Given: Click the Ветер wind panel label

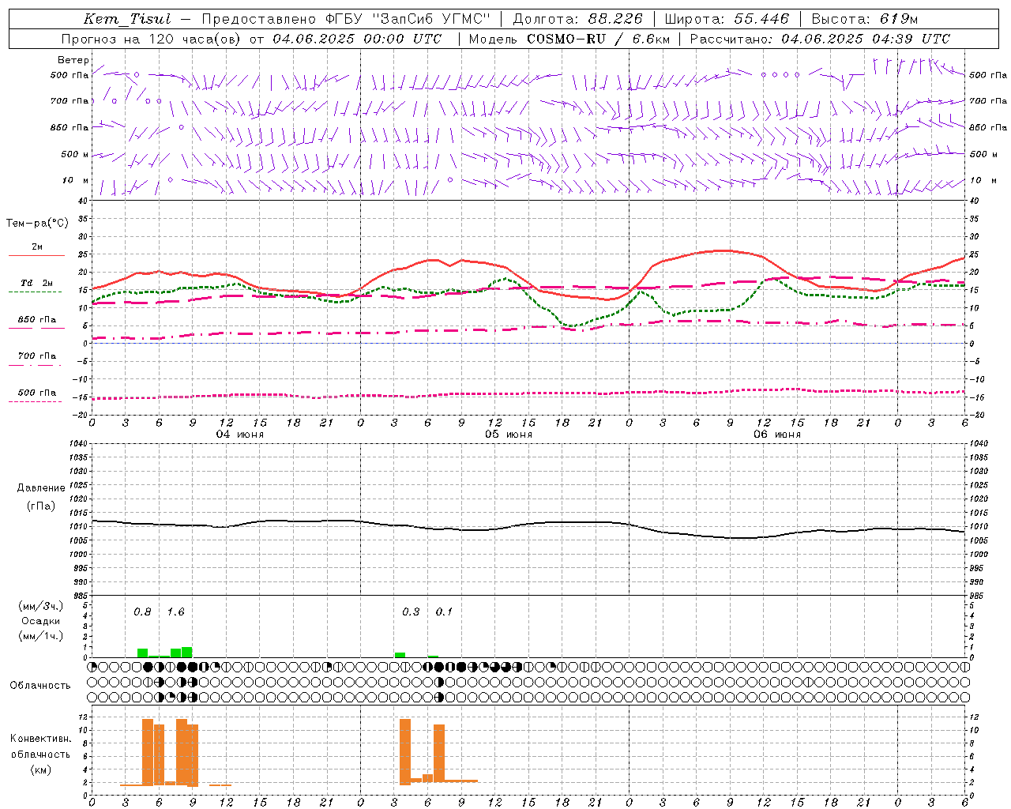Looking at the screenshot, I should 73,60.
